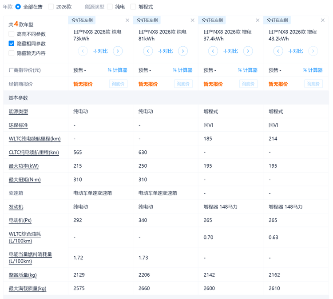
Task: Close the 纯电 73kWh column with X
Action: (x=127, y=20)
